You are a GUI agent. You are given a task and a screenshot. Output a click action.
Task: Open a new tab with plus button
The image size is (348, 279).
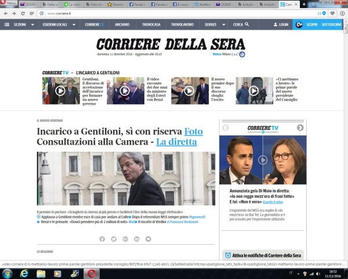pos(304,4)
